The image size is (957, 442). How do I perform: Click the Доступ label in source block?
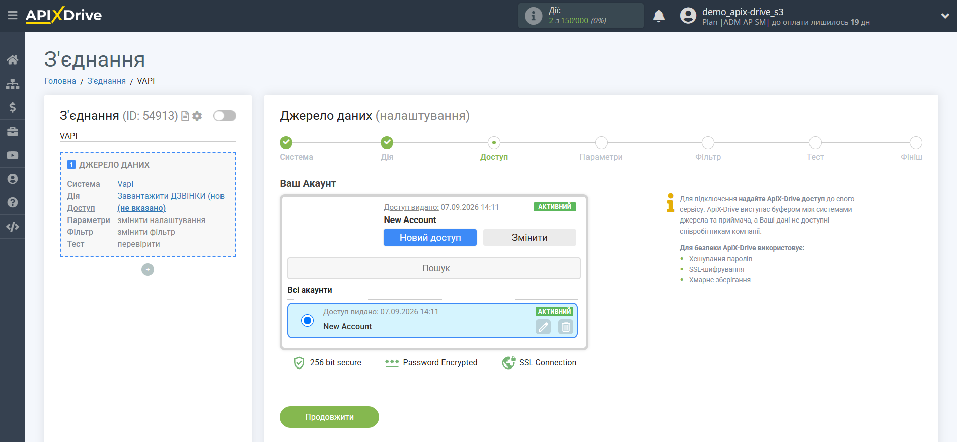point(81,208)
